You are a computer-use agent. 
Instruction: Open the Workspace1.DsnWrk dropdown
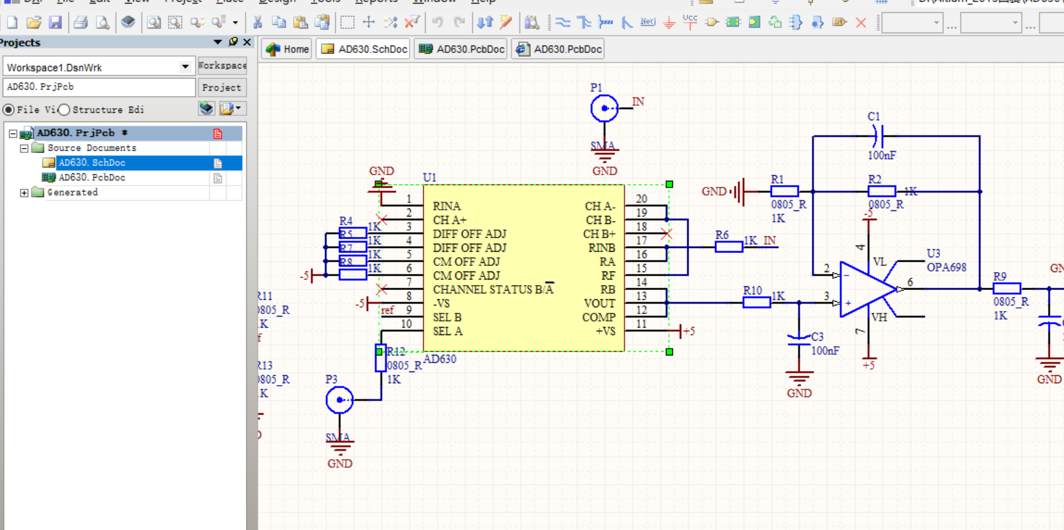coord(185,67)
